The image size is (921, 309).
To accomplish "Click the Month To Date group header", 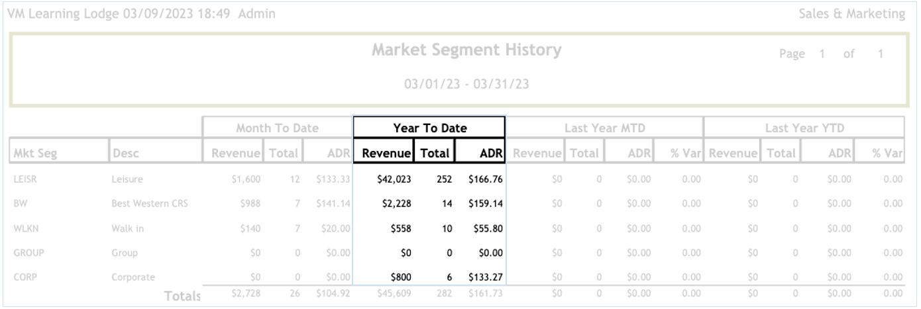I will tap(276, 128).
